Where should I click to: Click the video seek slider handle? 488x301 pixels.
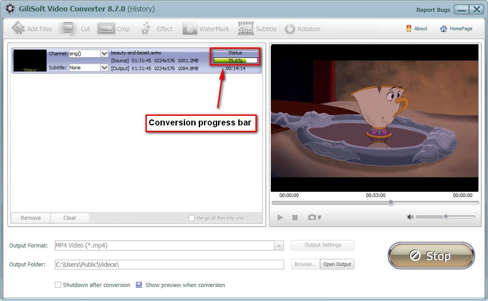(391, 203)
